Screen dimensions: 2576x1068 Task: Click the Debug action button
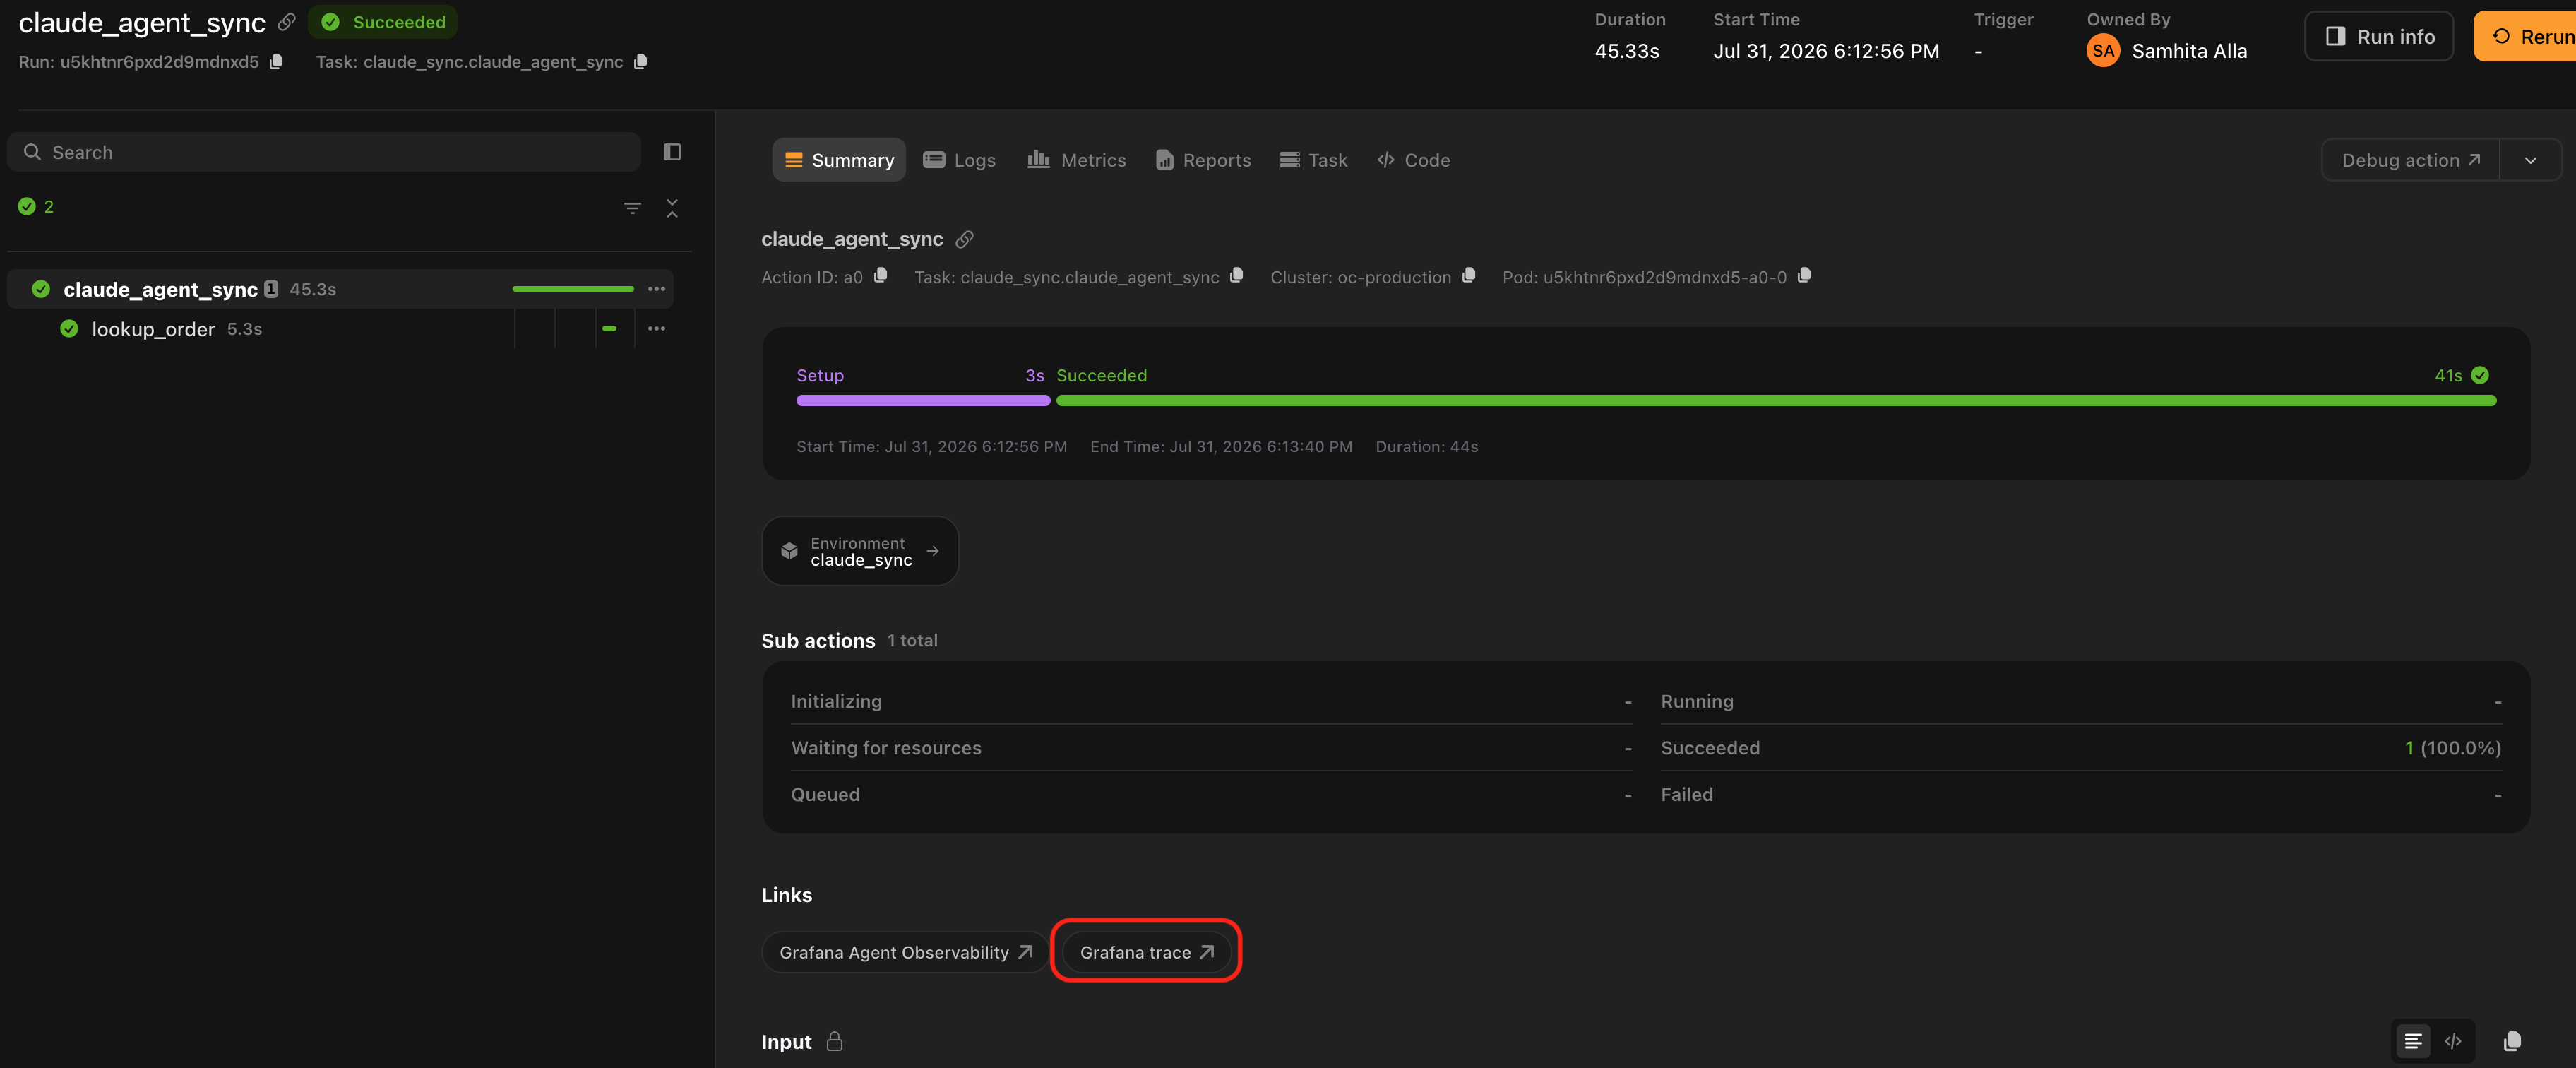pyautogui.click(x=2410, y=160)
